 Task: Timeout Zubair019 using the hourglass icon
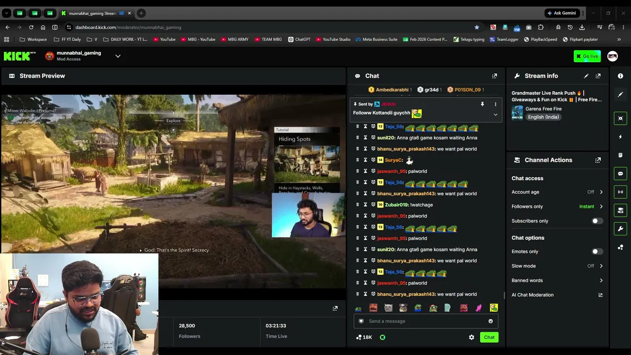pyautogui.click(x=365, y=205)
